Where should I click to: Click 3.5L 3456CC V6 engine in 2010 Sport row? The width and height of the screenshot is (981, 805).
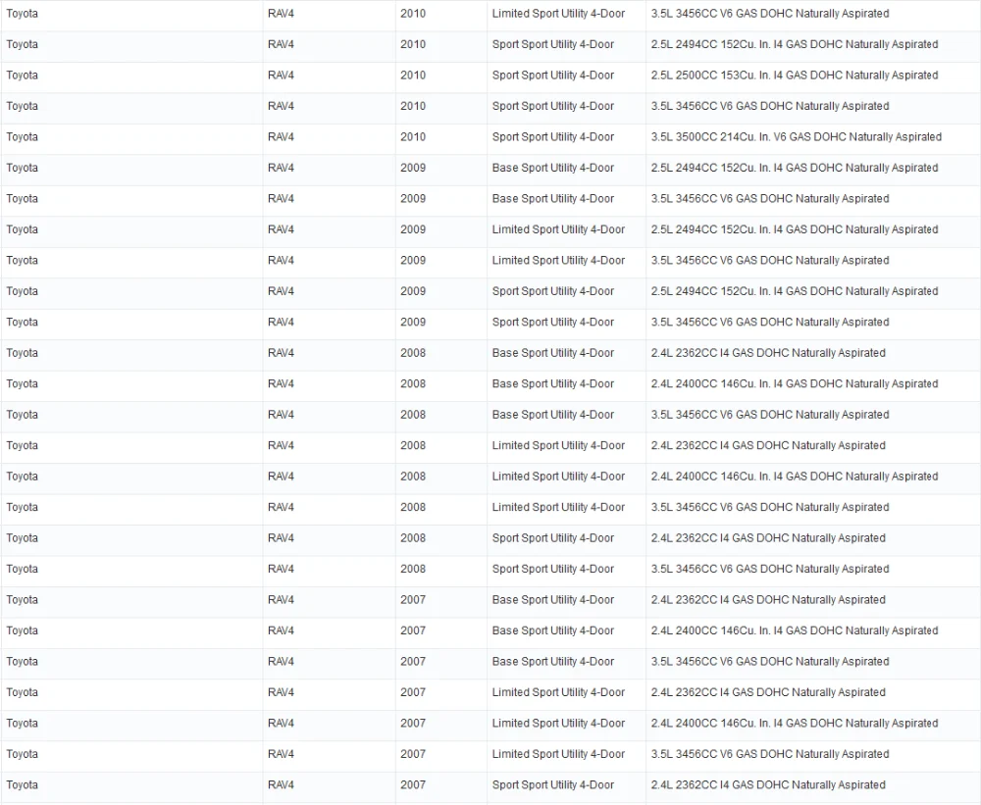coord(769,106)
